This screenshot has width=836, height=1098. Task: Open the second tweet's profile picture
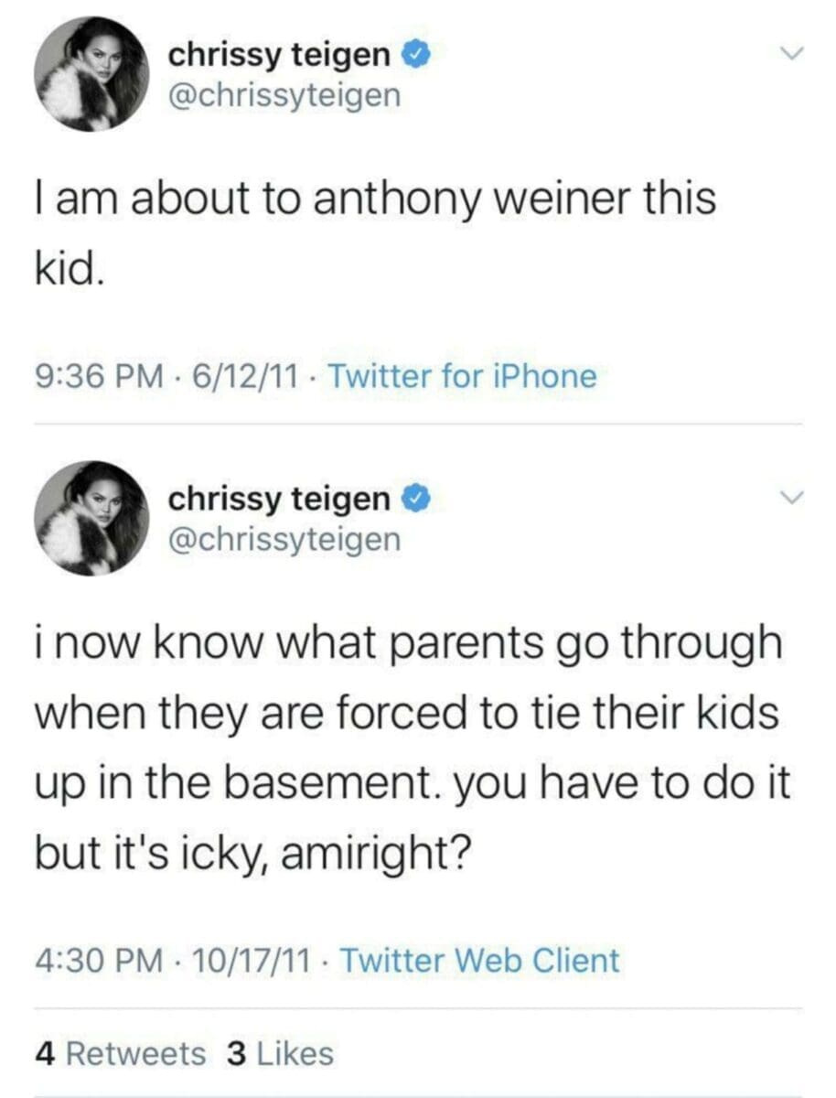pos(91,518)
